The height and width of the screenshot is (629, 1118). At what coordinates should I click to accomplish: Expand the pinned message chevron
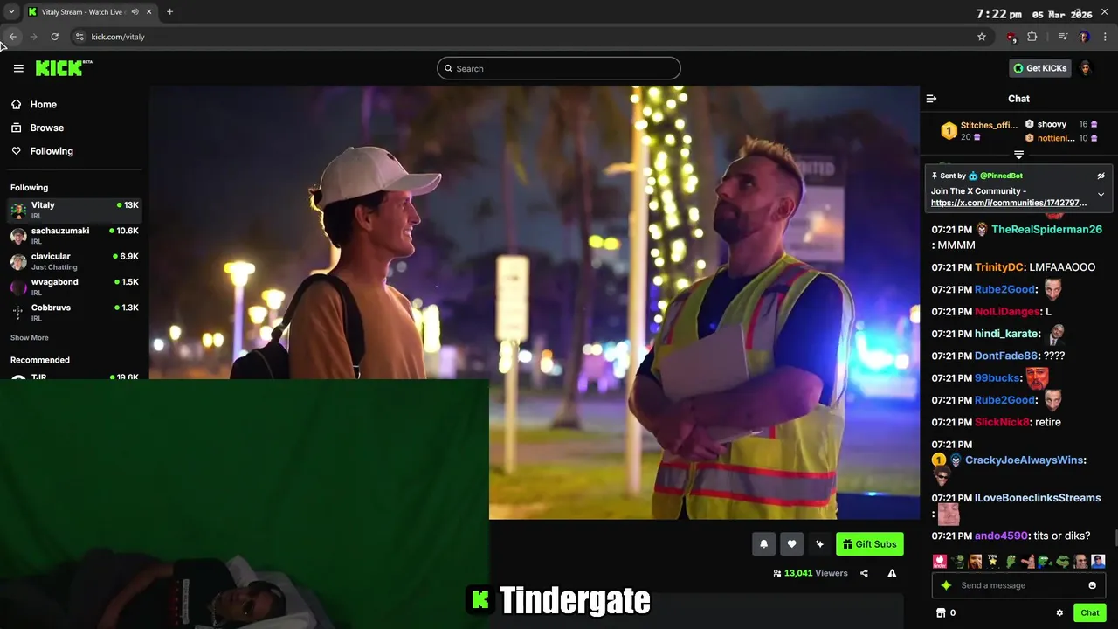pos(1101,195)
